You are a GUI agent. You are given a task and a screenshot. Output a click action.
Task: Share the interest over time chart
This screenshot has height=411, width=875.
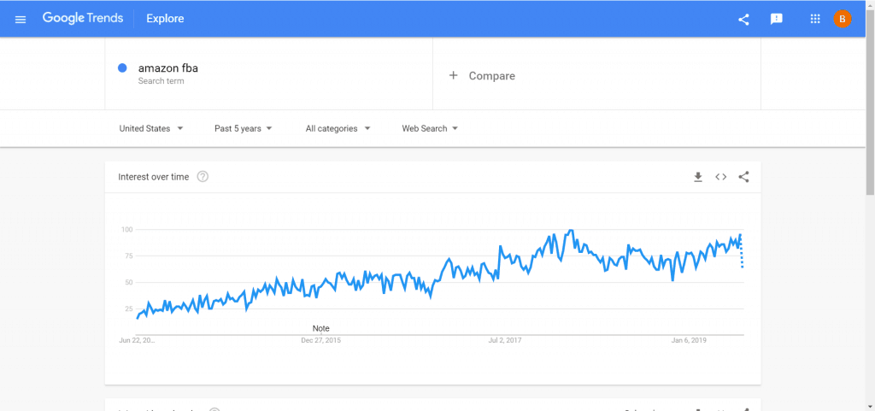[x=743, y=177]
